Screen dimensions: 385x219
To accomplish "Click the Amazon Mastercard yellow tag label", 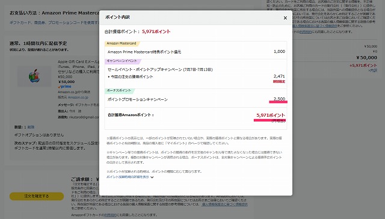I will 122,43.
